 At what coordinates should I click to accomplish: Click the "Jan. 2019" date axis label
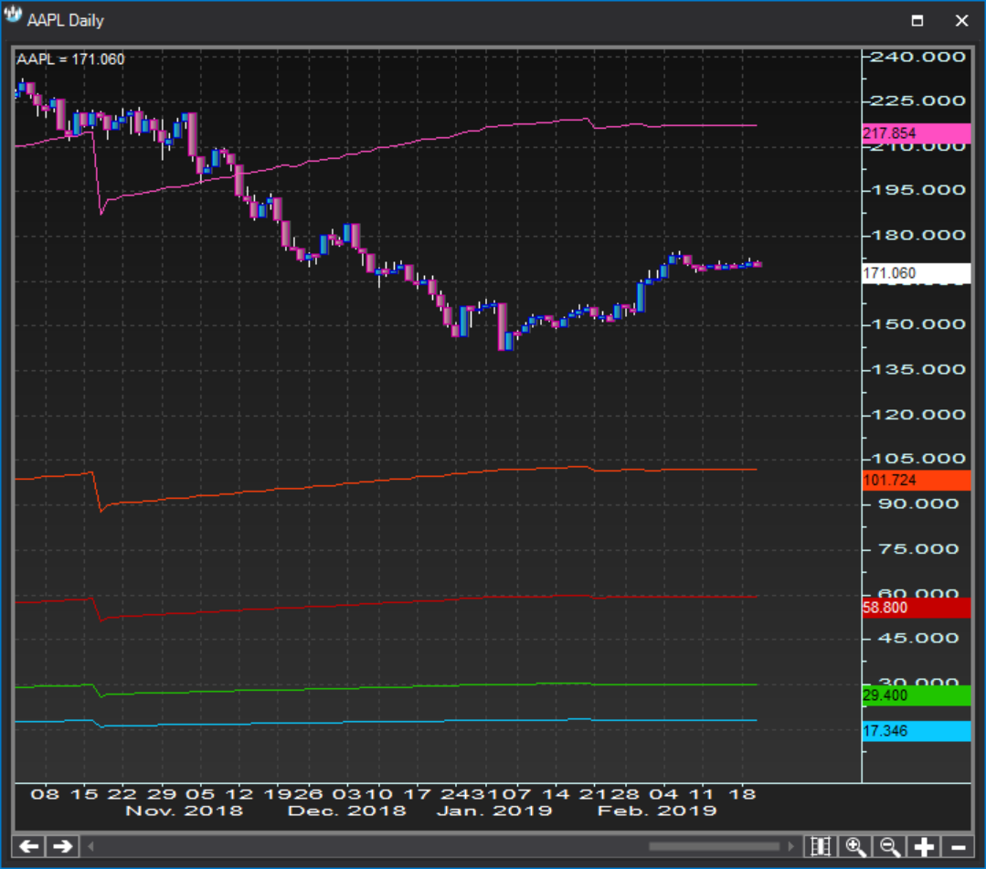tap(494, 811)
